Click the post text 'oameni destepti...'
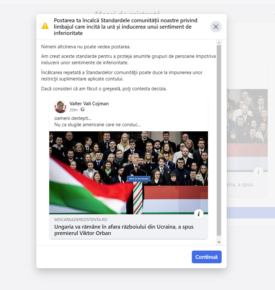The width and height of the screenshot is (275, 290). coord(73,118)
